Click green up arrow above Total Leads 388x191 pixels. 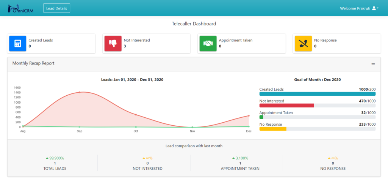coord(47,158)
